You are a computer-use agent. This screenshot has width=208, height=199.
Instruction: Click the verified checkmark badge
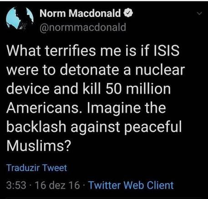coord(128,13)
